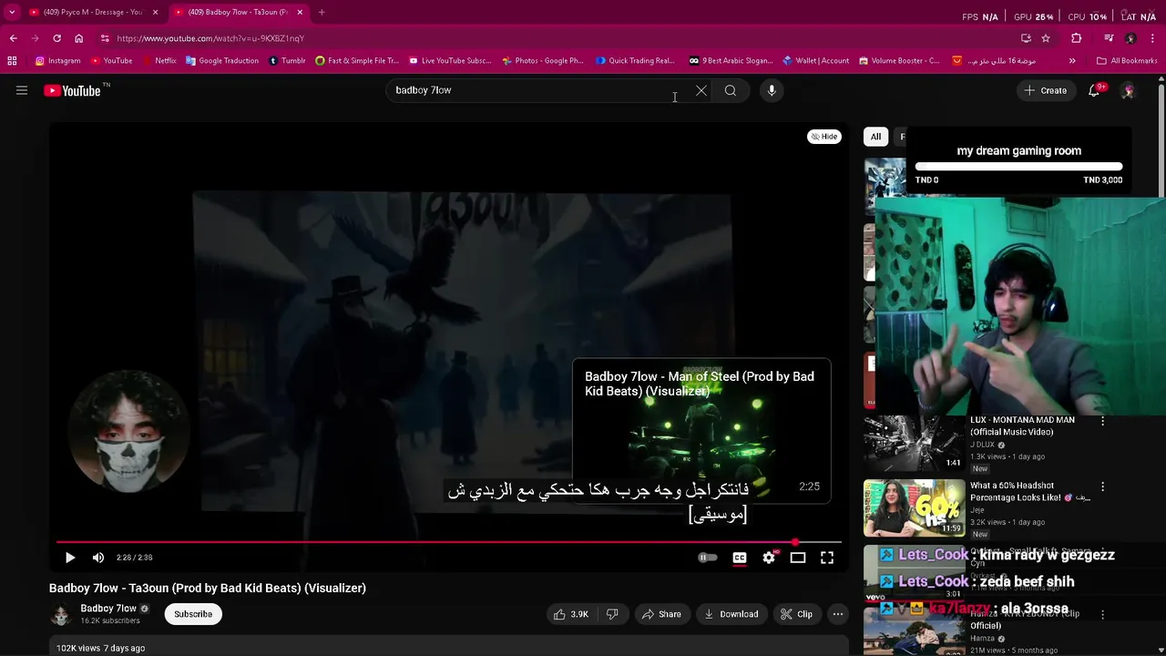Open the Tumblr bookmark
This screenshot has height=656, width=1166.
tap(287, 61)
